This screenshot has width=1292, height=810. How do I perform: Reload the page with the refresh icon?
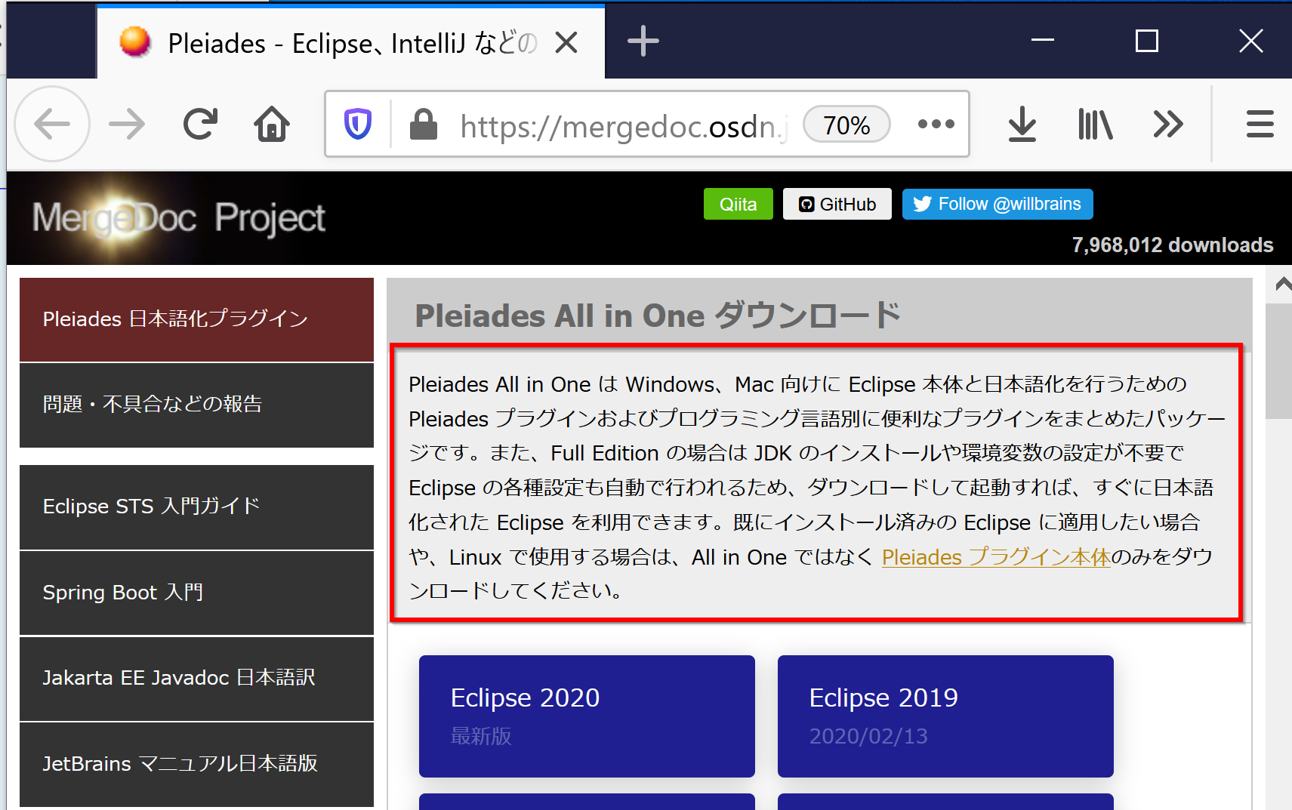coord(200,124)
